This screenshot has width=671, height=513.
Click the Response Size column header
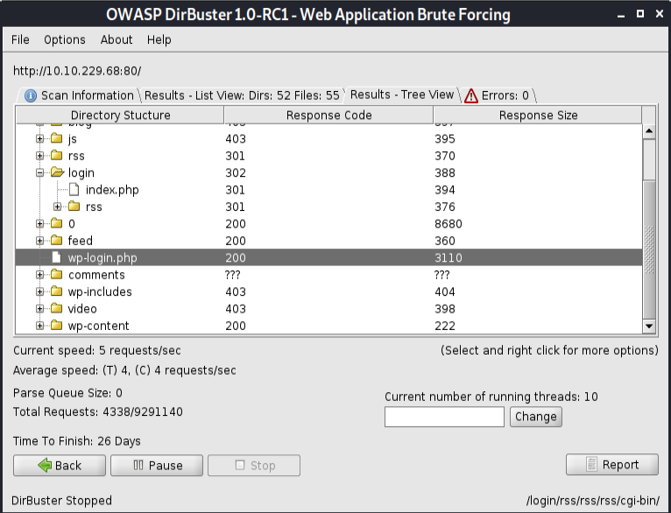538,115
